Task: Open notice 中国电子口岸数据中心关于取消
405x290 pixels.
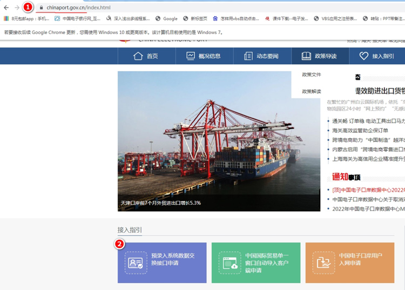Action: pyautogui.click(x=368, y=199)
